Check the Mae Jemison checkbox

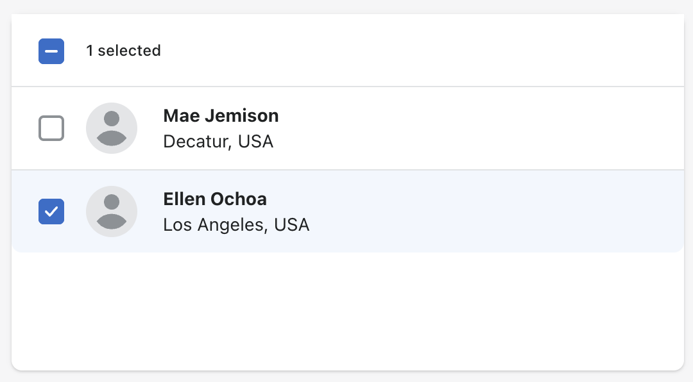pos(51,128)
